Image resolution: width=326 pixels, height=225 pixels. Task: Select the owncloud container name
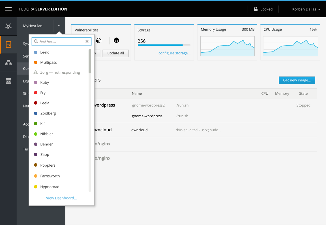[139, 130]
